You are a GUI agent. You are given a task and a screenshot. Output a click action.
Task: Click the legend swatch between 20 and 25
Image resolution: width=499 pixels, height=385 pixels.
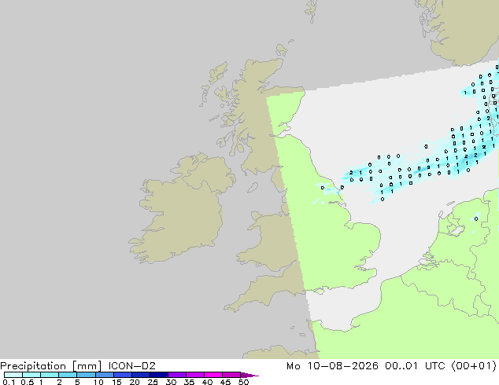(x=140, y=375)
